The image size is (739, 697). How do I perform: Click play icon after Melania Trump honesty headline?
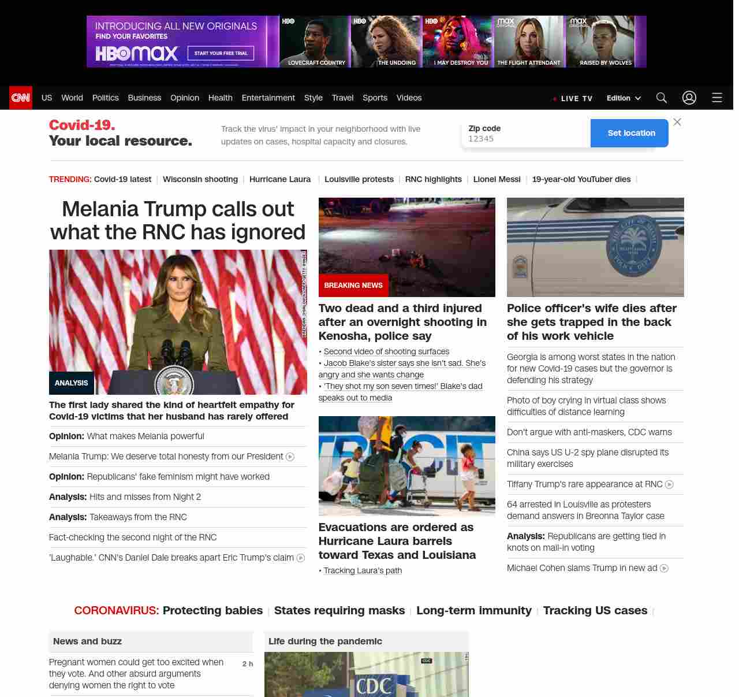[x=290, y=457]
